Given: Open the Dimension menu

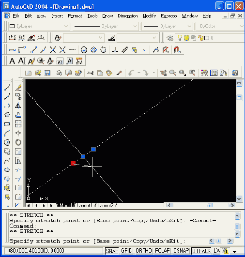Looking at the screenshot, I should coord(128,16).
